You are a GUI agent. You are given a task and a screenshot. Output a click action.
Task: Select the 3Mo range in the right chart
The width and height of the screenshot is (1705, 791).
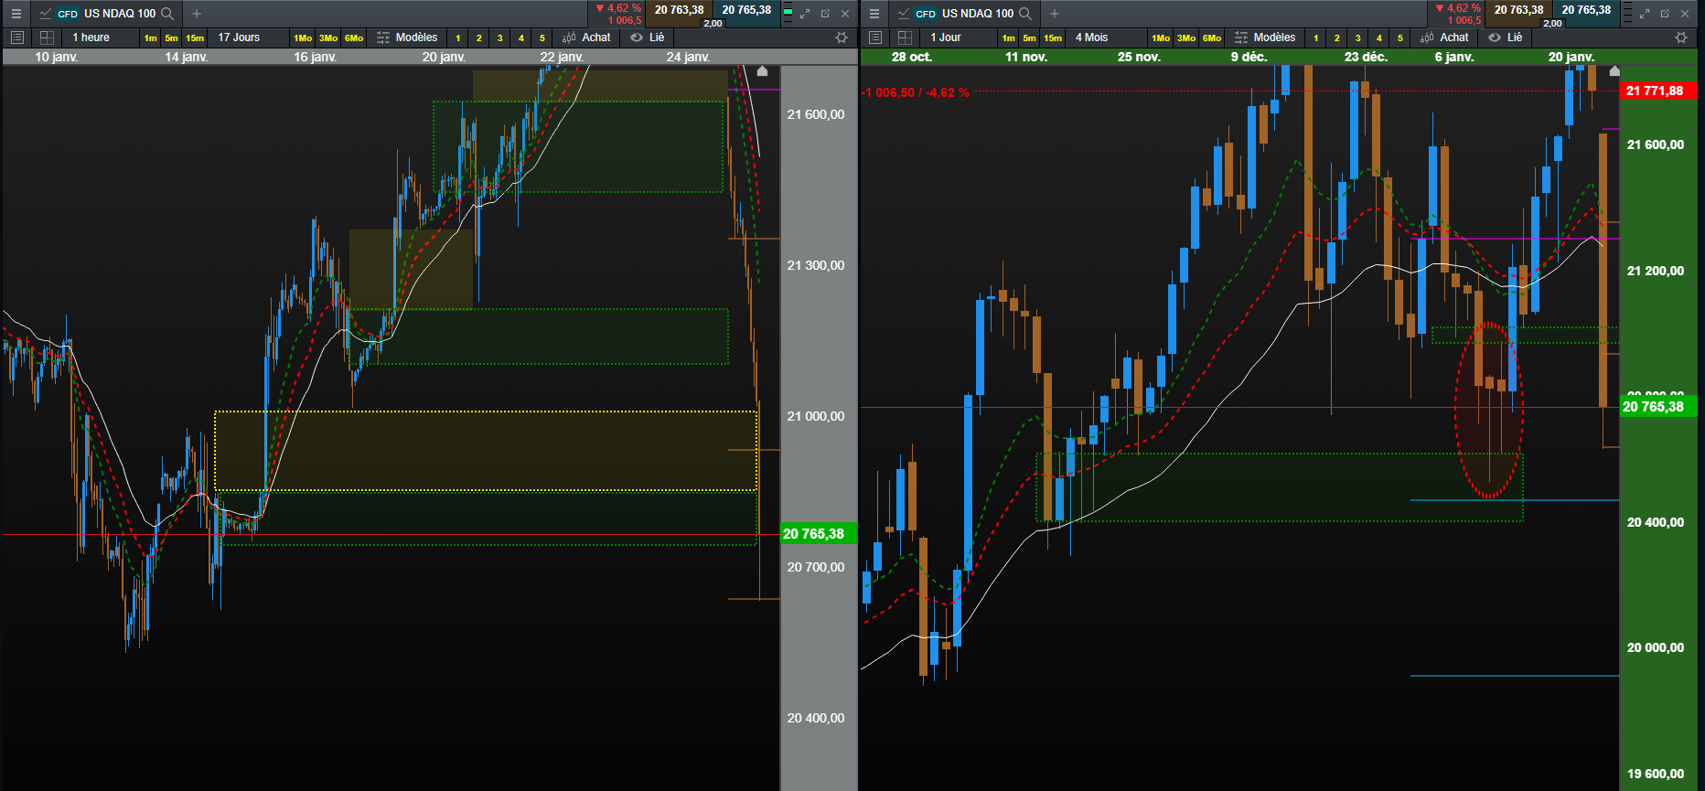[x=1186, y=37]
